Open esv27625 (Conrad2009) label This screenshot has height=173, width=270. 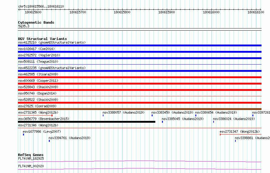[37, 106]
